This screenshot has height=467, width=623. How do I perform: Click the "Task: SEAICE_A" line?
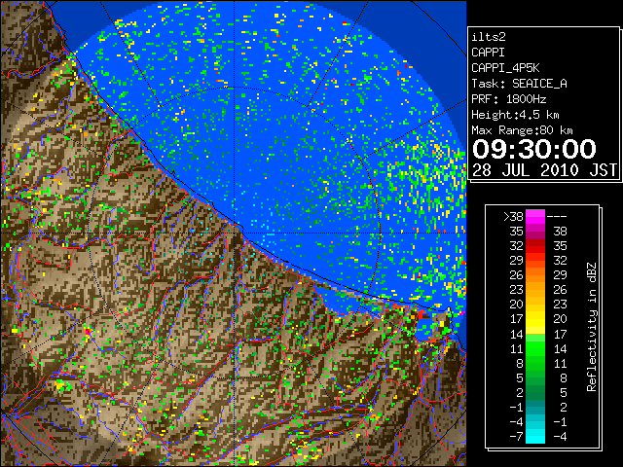pos(519,84)
